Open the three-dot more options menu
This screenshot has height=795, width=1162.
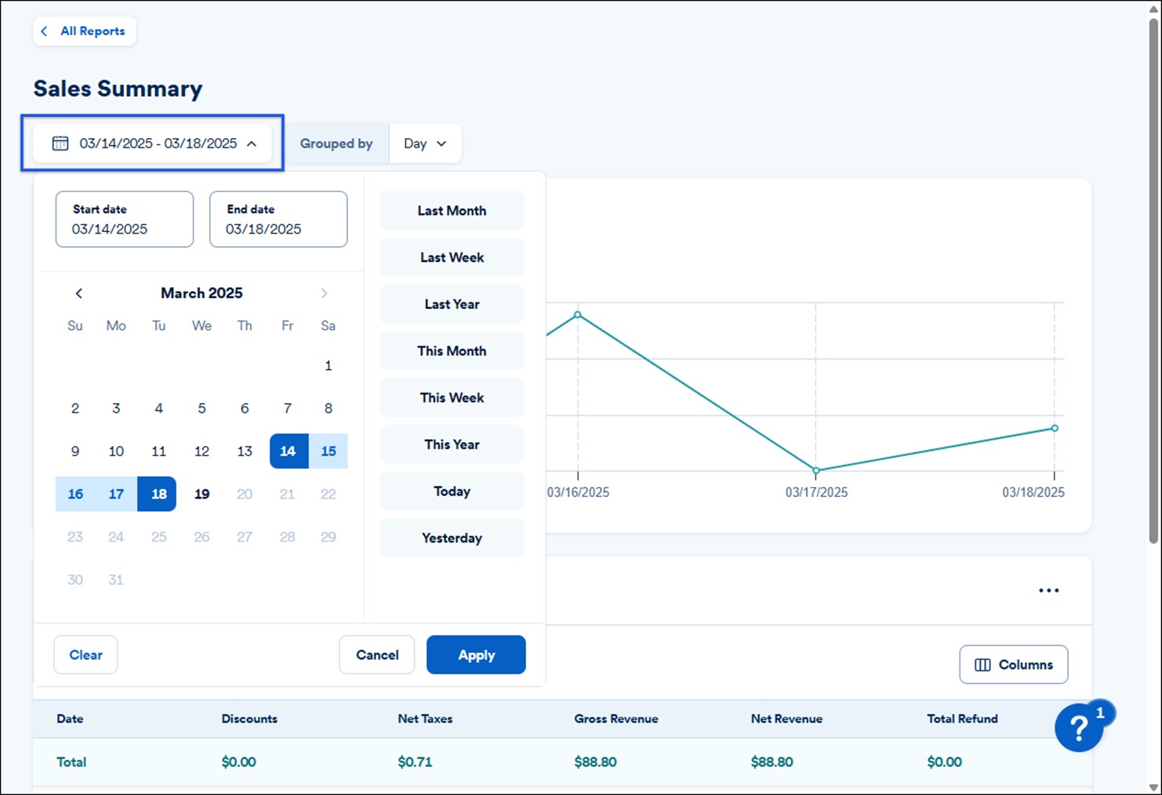pyautogui.click(x=1048, y=590)
